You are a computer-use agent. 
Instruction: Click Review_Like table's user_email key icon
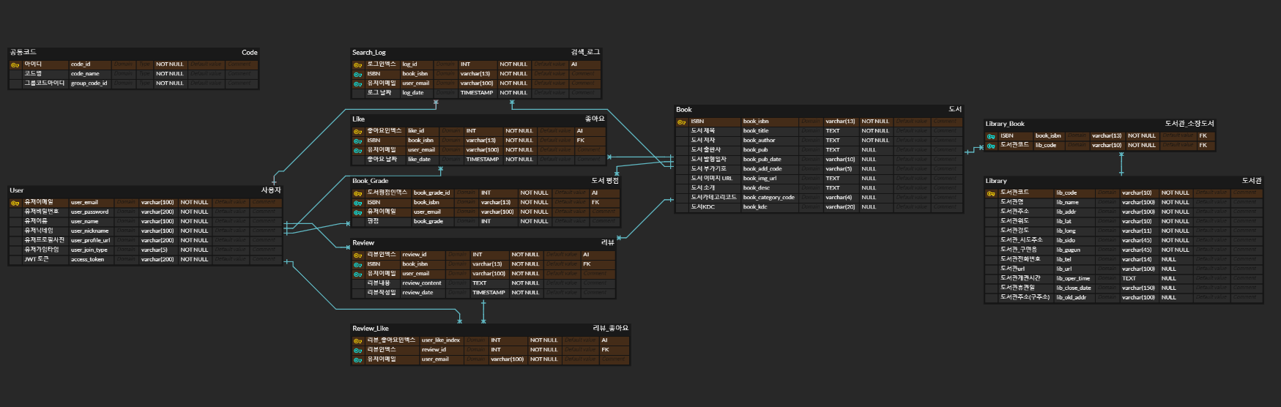coord(358,359)
